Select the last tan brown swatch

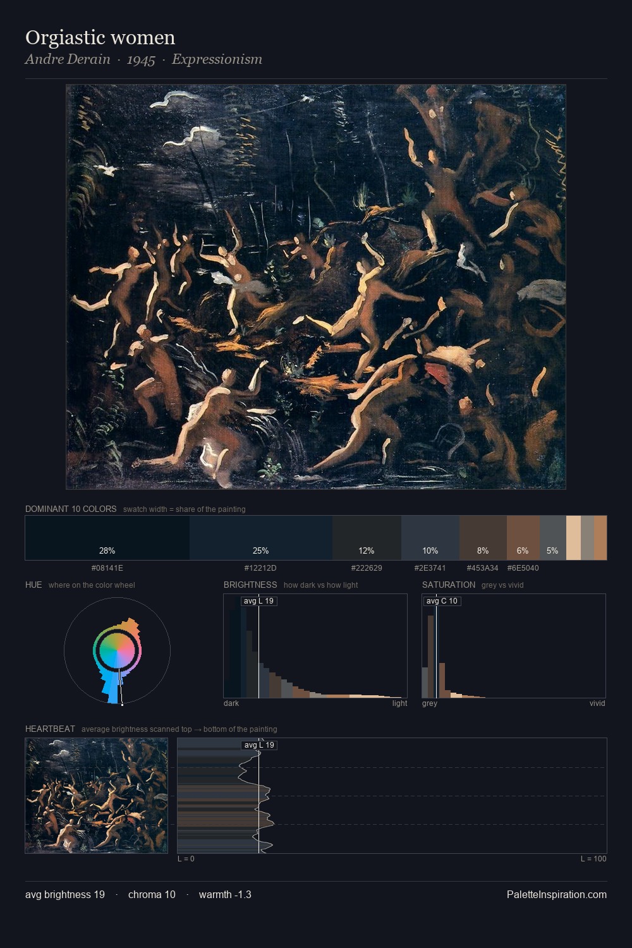600,538
